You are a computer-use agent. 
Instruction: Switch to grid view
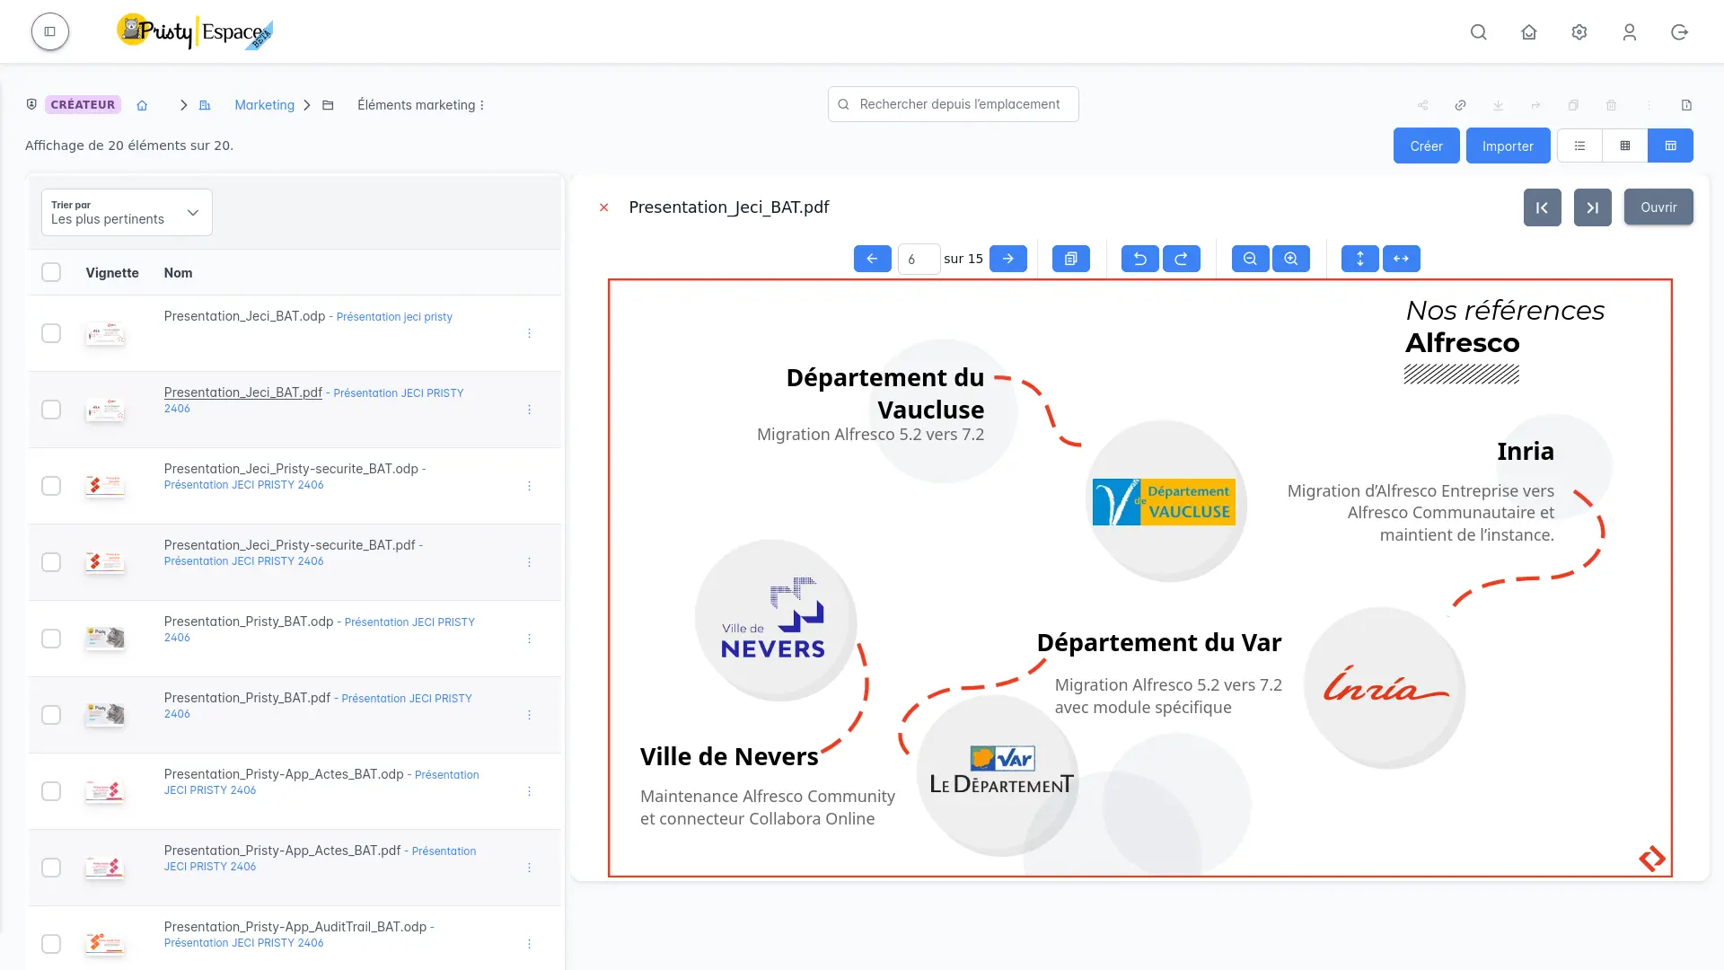[x=1625, y=145]
